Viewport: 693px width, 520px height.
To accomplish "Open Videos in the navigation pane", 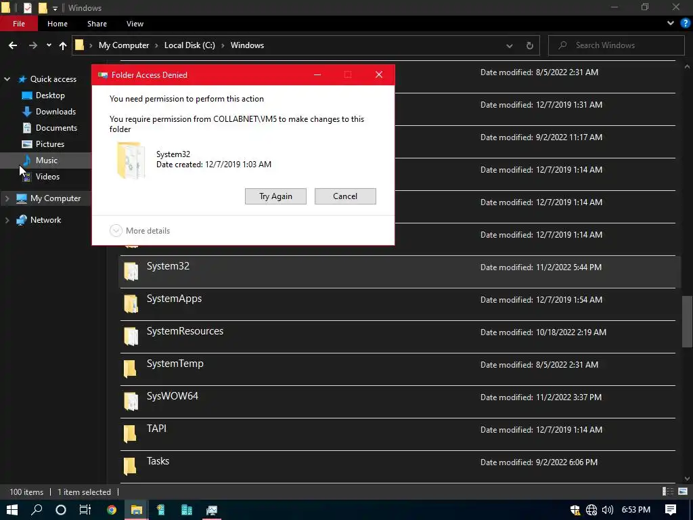I will tap(47, 177).
